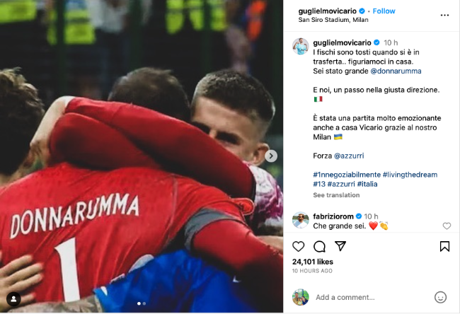View the 24,101 likes list

point(313,262)
